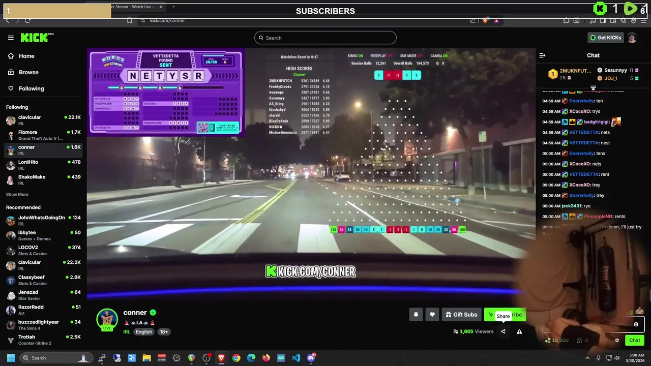Click the 18+ tag
651x366 pixels.
[x=164, y=332]
